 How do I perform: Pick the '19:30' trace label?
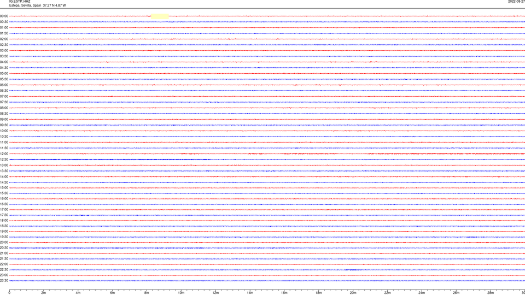pos(4,237)
